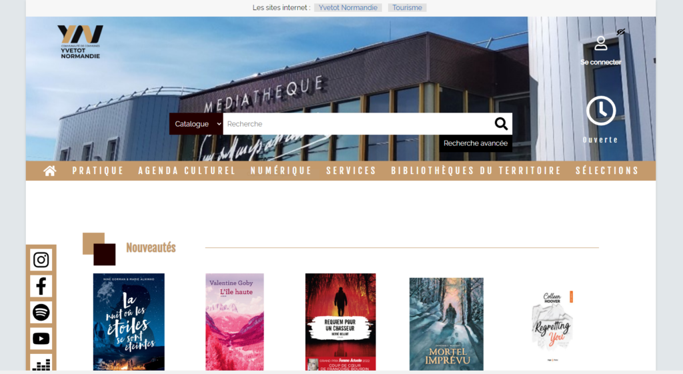Open the Agenda Culturel menu
Image resolution: width=683 pixels, height=374 pixels.
[x=187, y=171]
